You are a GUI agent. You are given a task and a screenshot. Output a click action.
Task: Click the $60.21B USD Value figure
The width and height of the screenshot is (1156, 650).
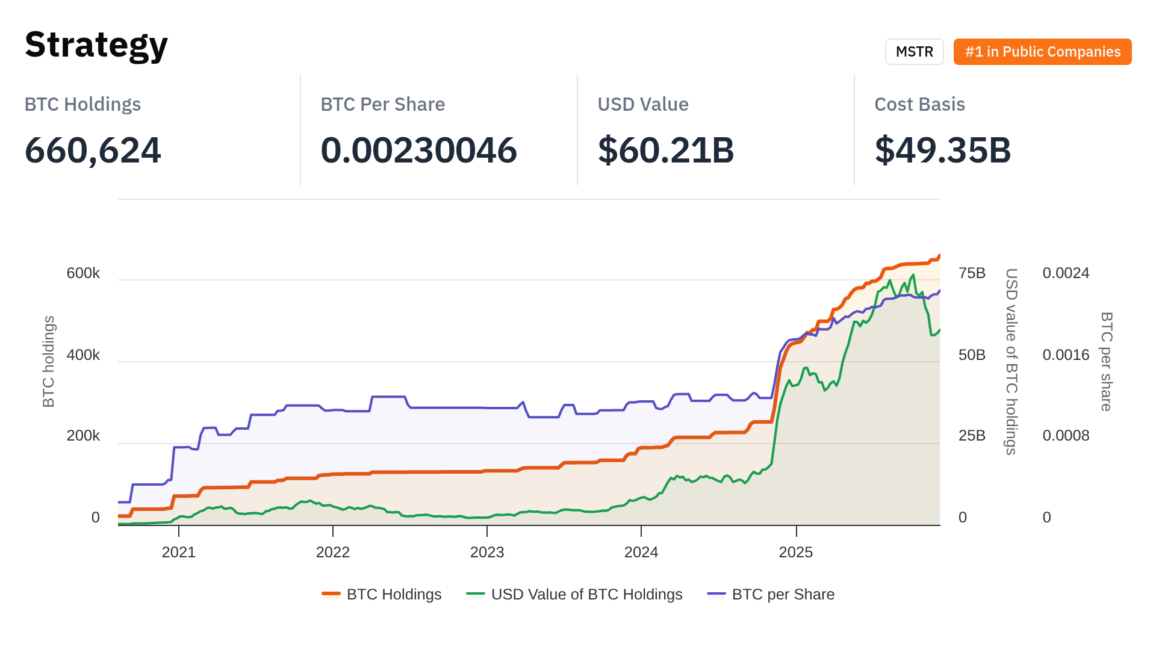(666, 150)
